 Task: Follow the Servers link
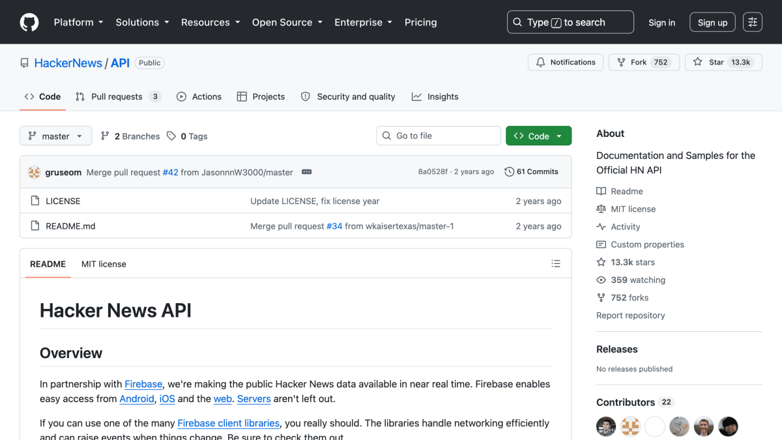click(x=254, y=398)
